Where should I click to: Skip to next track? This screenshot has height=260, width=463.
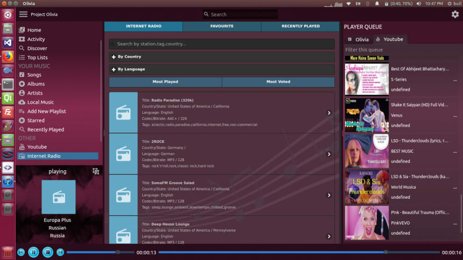click(60, 252)
